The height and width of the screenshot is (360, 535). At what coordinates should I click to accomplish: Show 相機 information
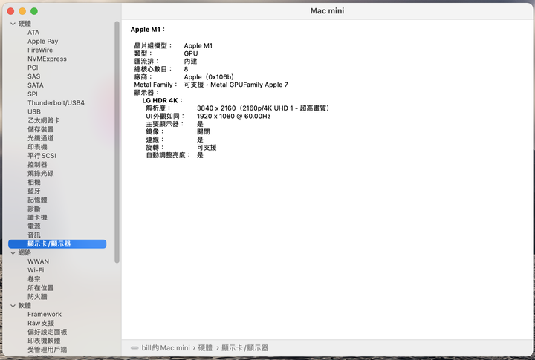click(x=34, y=183)
